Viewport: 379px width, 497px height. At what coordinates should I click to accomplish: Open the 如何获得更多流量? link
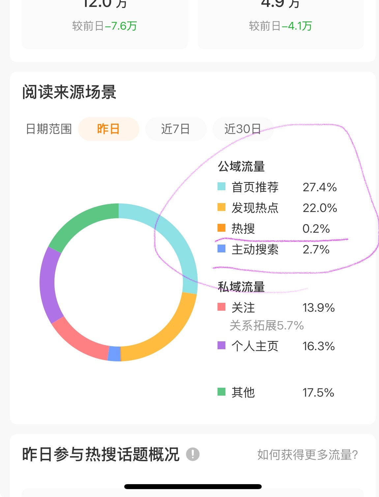tap(307, 455)
